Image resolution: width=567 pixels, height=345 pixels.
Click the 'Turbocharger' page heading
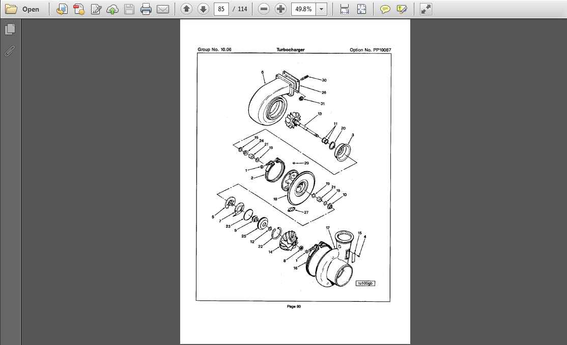290,50
